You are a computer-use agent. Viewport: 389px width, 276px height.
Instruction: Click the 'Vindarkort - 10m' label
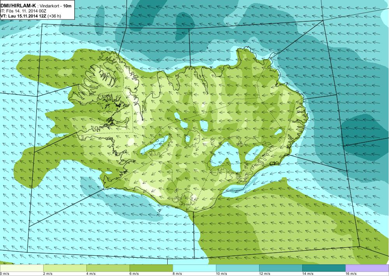pos(56,6)
